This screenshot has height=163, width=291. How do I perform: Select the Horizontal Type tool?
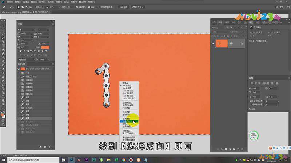(3, 89)
